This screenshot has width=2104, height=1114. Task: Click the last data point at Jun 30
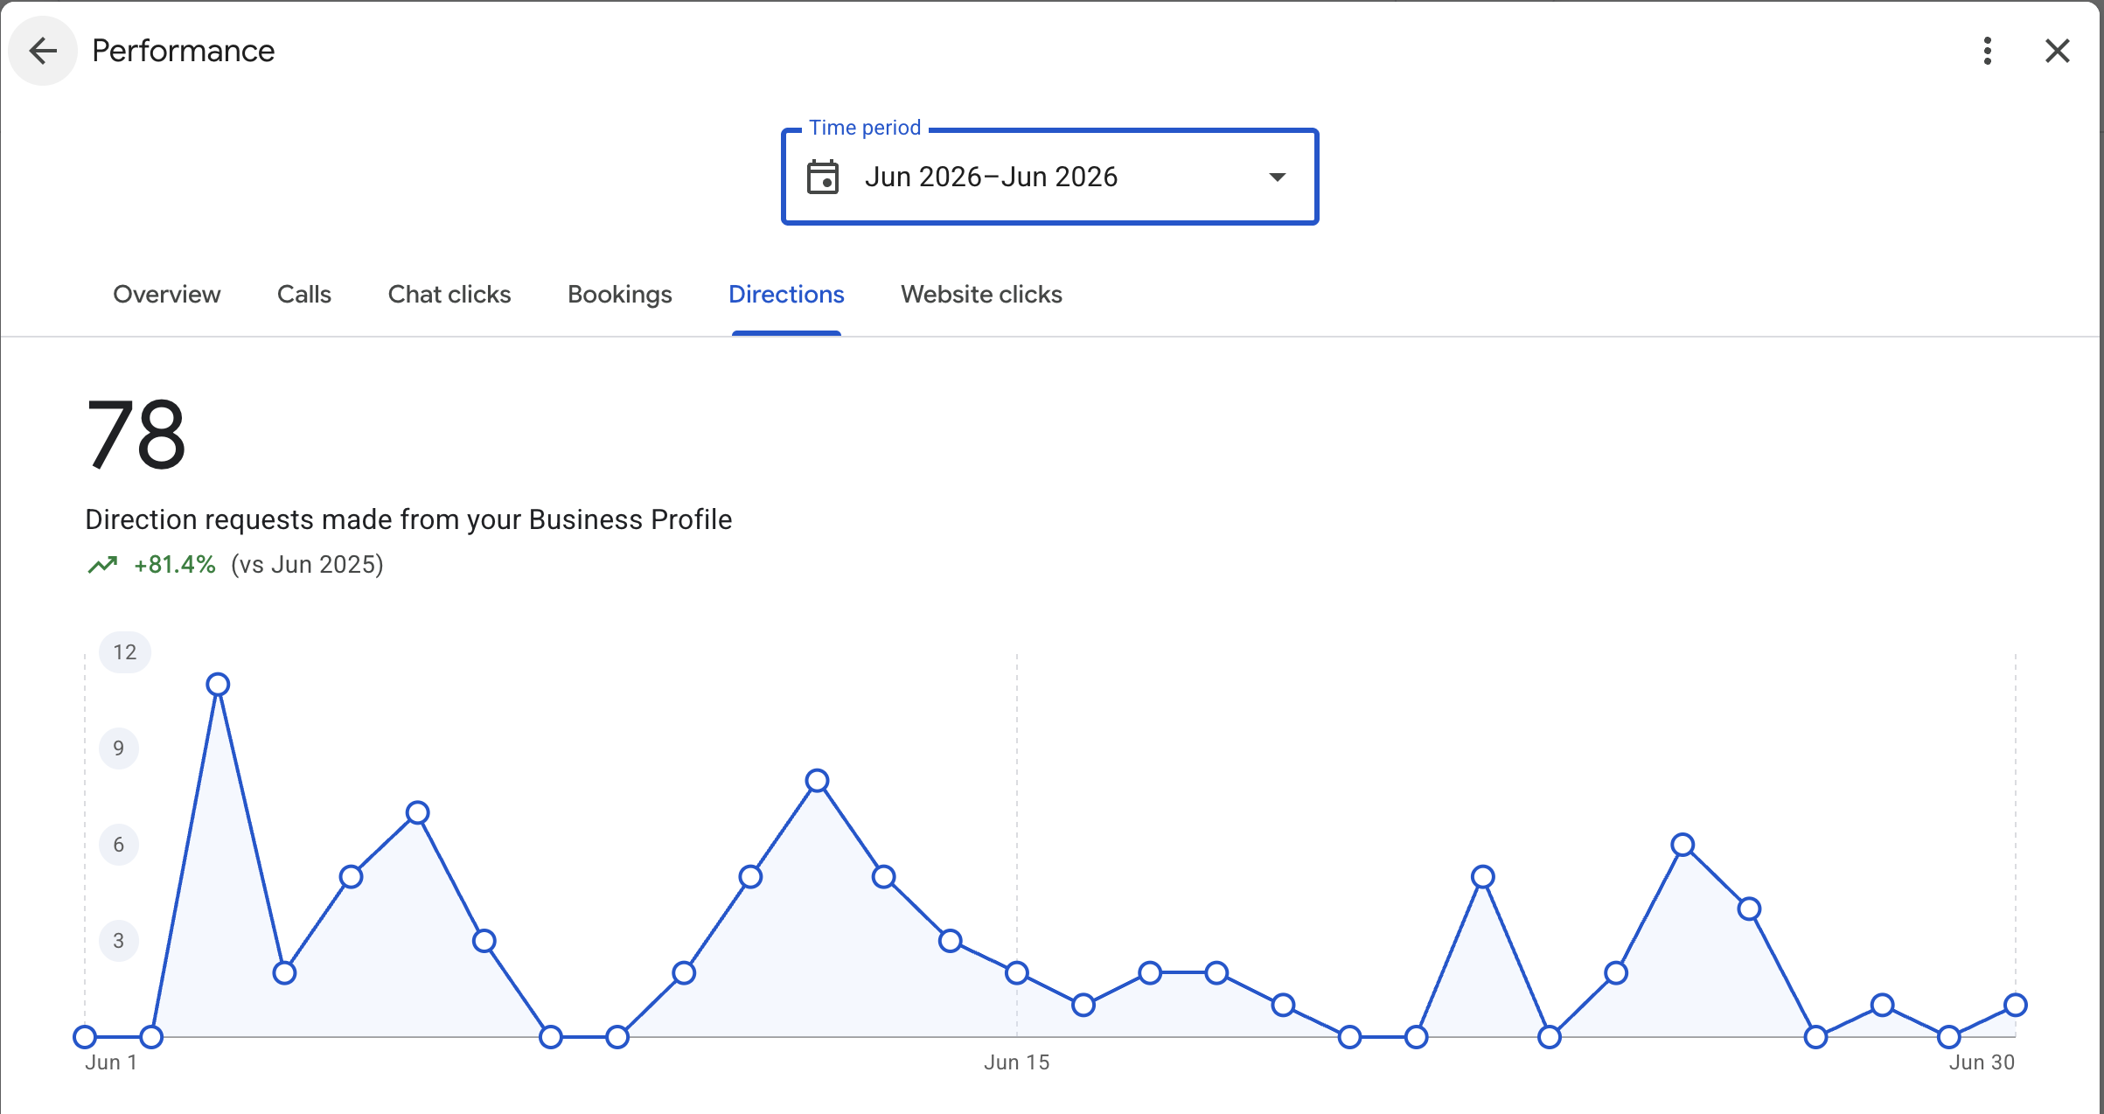[x=2016, y=1005]
